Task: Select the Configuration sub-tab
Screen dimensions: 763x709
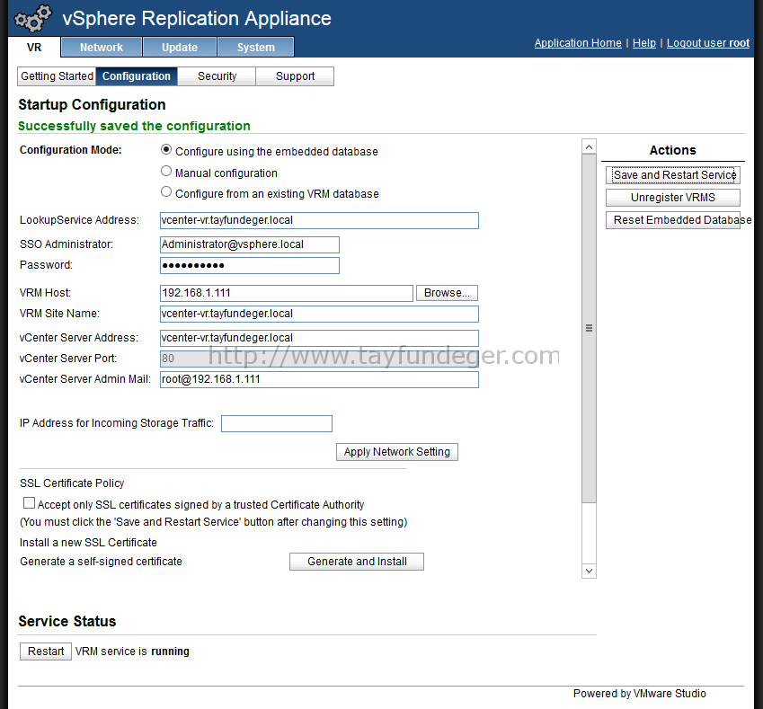Action: [137, 76]
